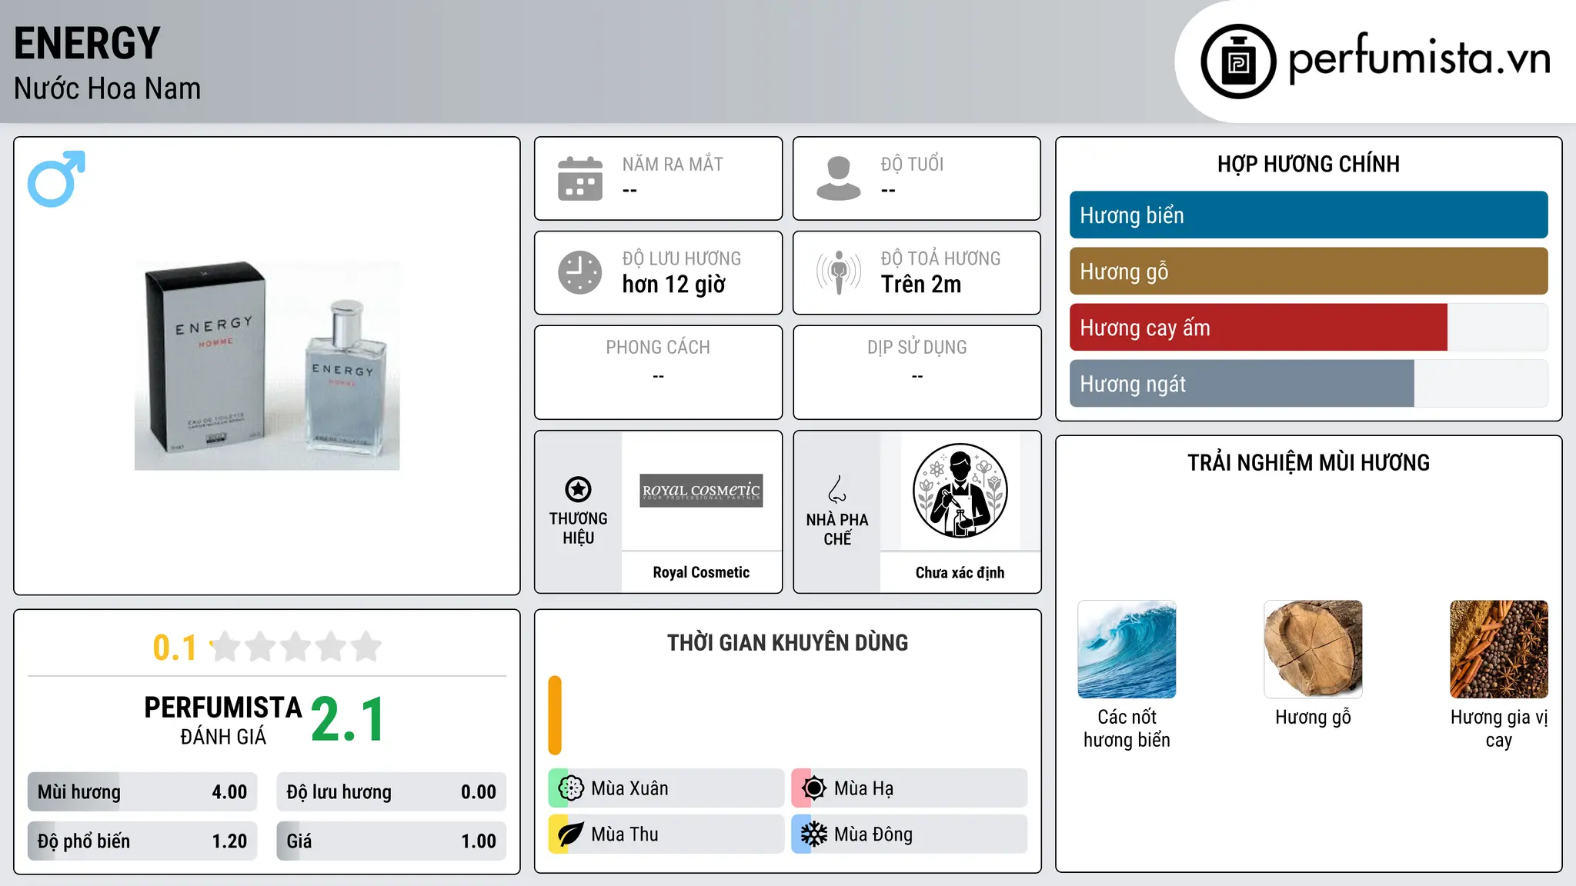Screen dimensions: 1576x886
Task: Select the Hương gỗ accord bar
Action: point(1308,271)
